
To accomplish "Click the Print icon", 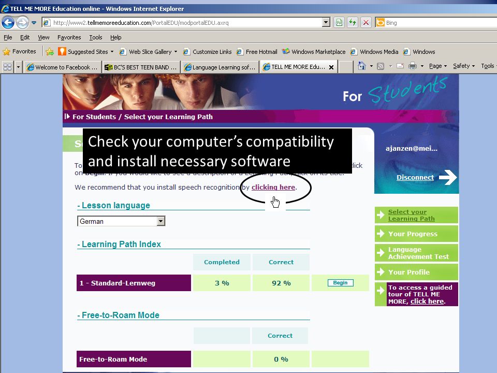I will pyautogui.click(x=413, y=66).
